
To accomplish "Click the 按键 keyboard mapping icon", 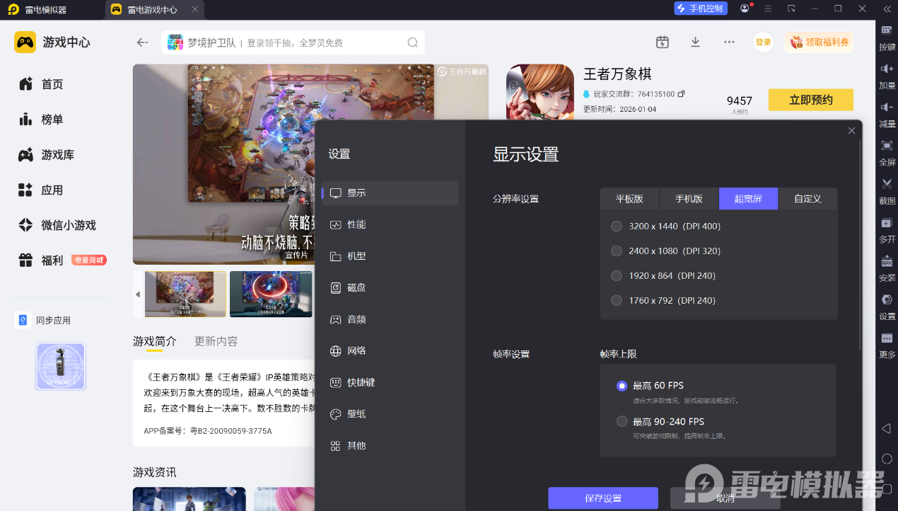I will click(887, 30).
